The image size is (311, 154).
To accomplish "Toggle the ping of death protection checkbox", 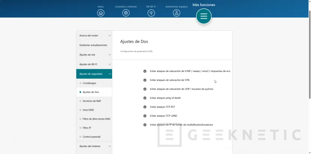I will tap(145, 98).
